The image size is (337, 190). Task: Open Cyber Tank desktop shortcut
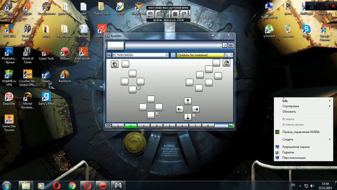46,54
